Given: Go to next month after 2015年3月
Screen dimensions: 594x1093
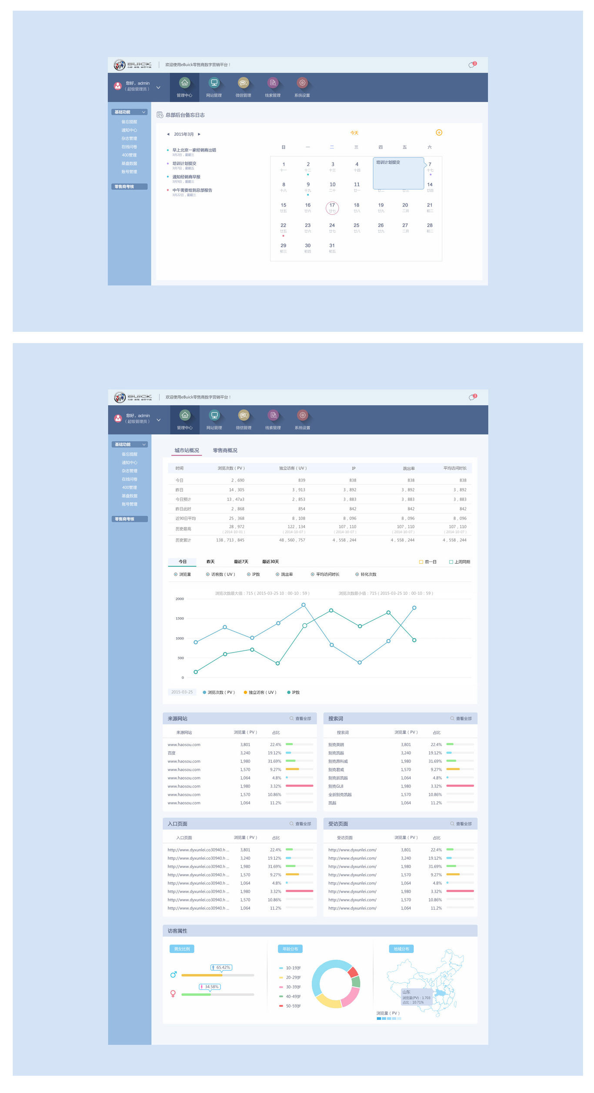Looking at the screenshot, I should (x=199, y=135).
